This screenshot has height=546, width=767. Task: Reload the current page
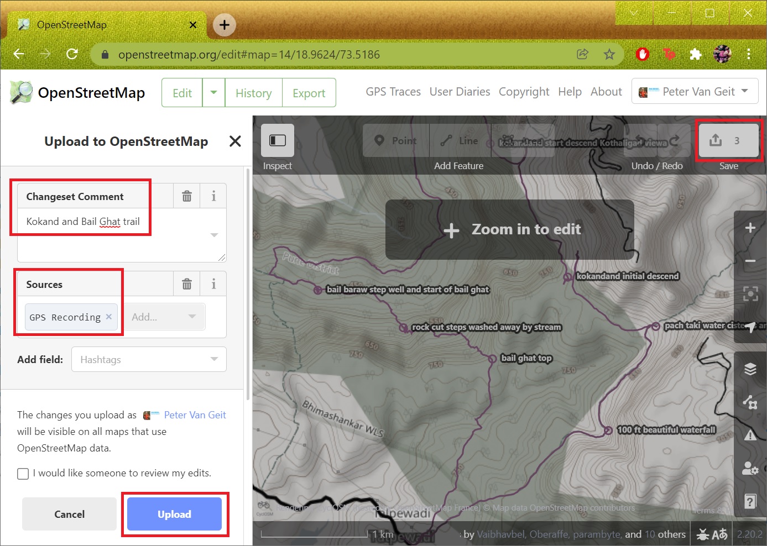coord(72,54)
